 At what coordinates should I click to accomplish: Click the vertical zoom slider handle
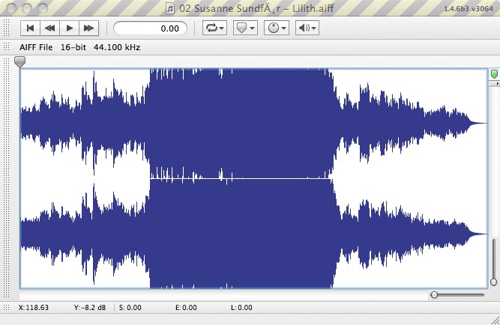[x=493, y=282]
